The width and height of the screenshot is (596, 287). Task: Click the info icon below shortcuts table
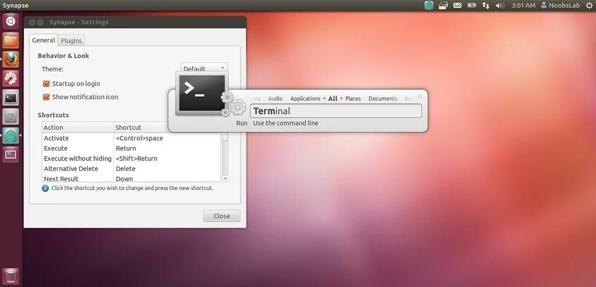click(x=45, y=188)
